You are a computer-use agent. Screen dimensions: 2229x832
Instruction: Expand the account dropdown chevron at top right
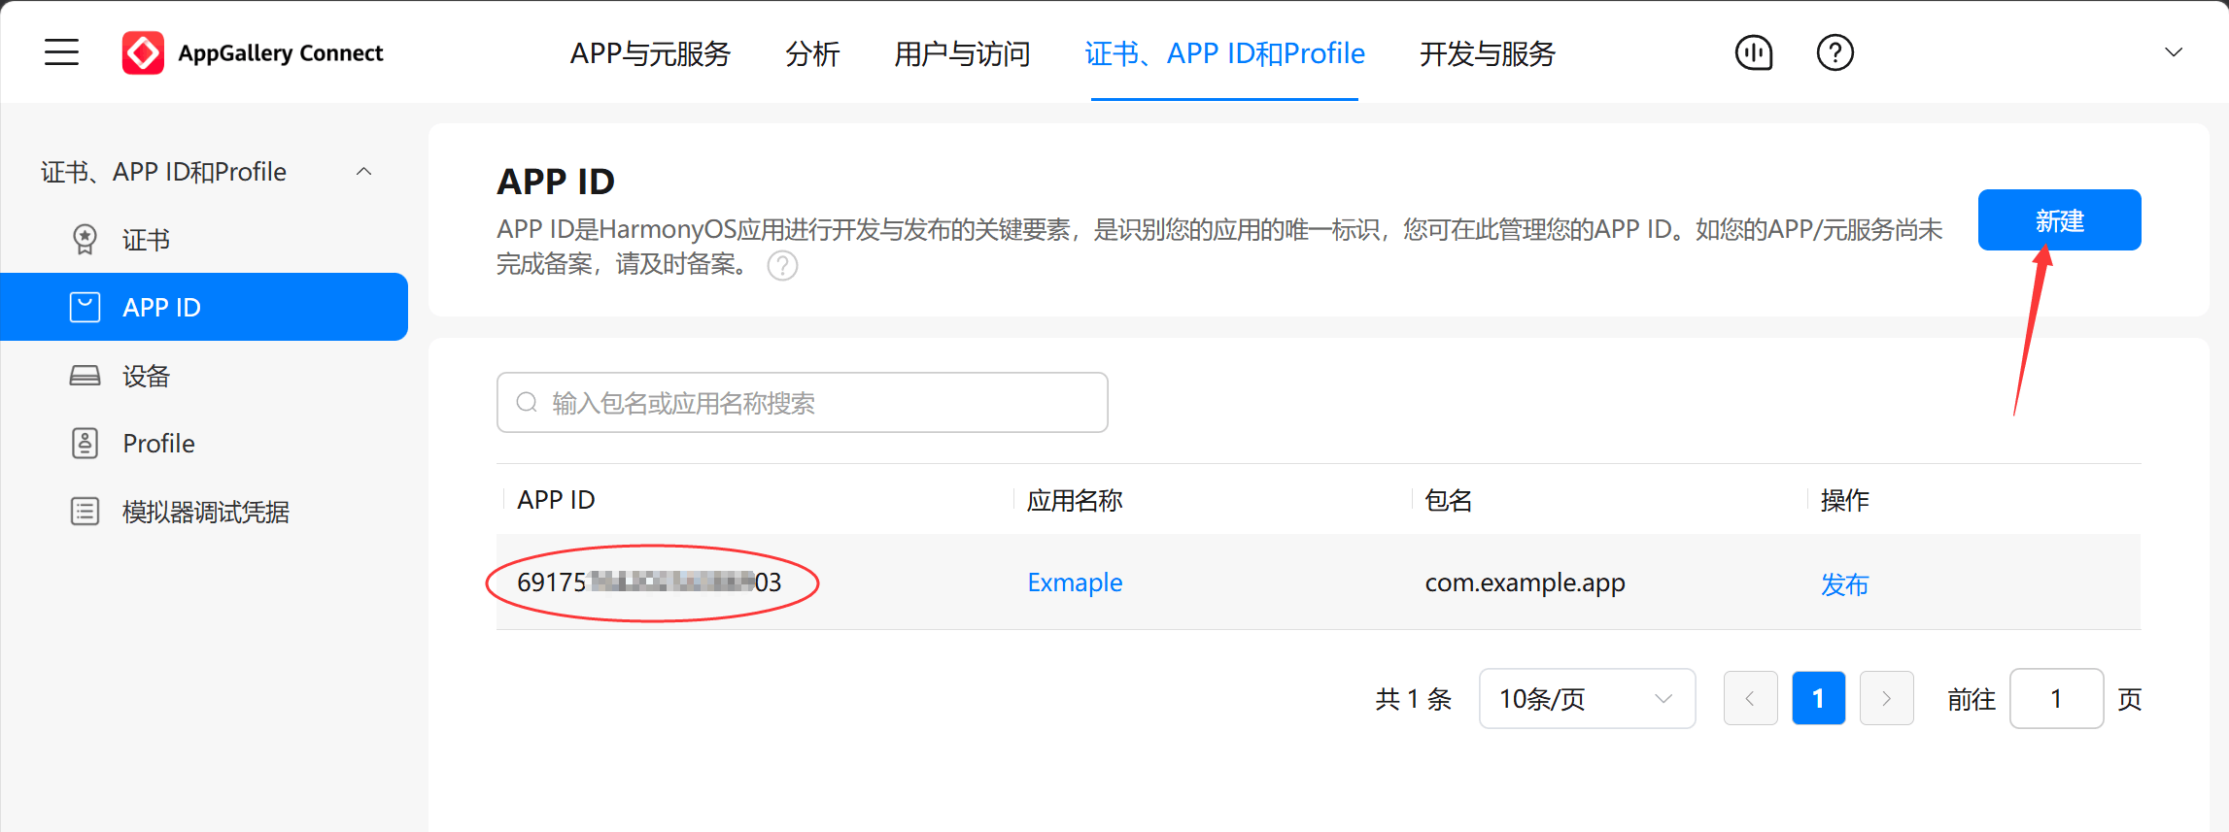point(2174,52)
